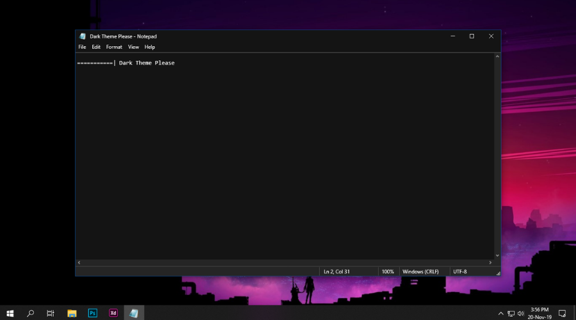The height and width of the screenshot is (320, 576).
Task: Click the 'Dark Theme Please - Notepad' title text
Action: pos(123,36)
